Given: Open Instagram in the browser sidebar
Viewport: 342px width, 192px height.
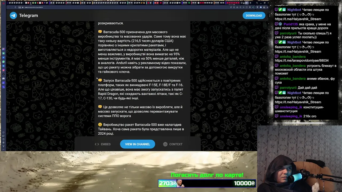Looking at the screenshot, I should 3,70.
